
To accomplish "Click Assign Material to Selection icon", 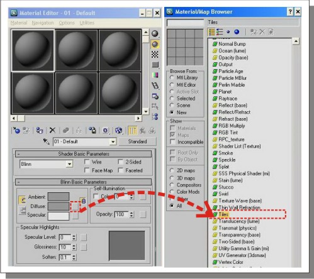I will 40,131.
